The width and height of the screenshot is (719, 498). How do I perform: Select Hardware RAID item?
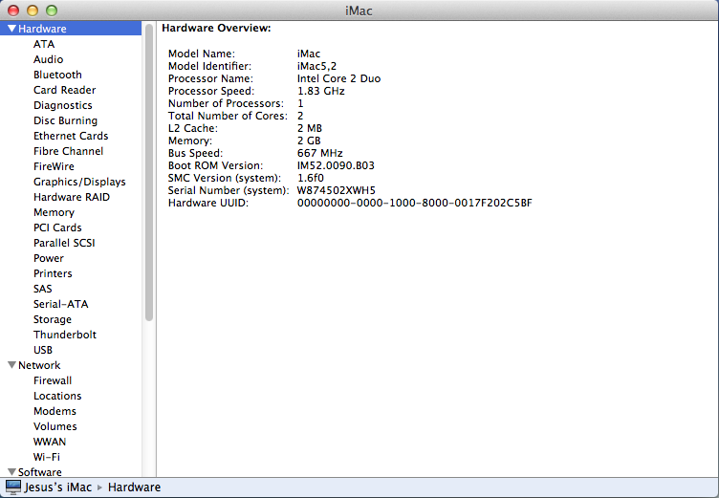tap(72, 197)
